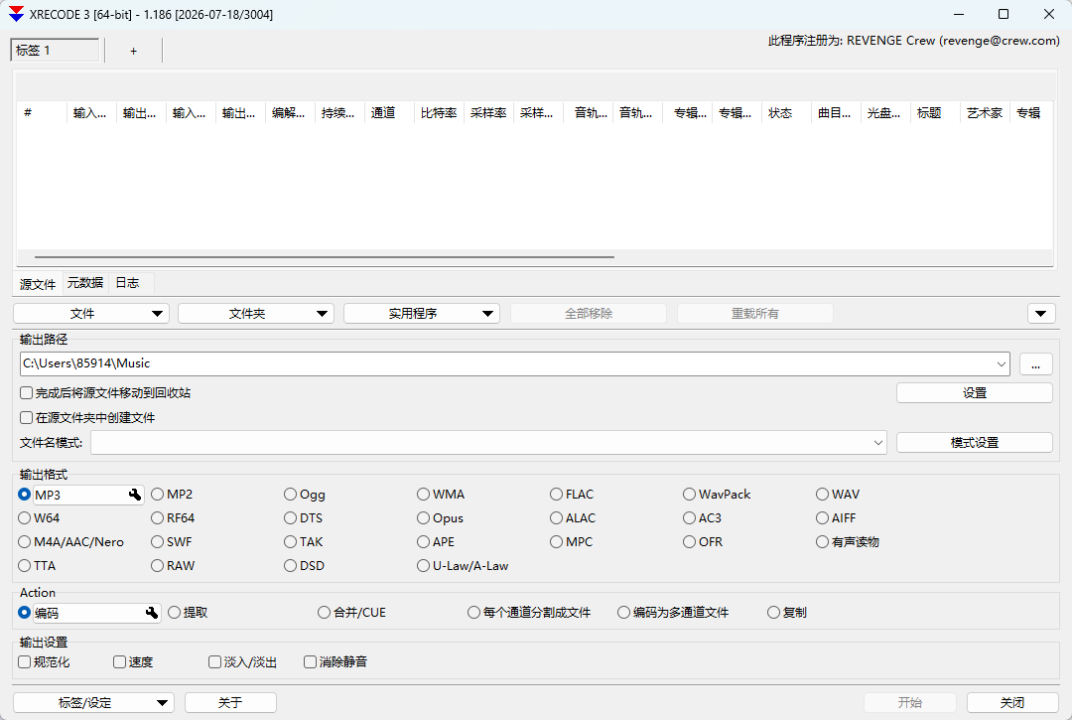
Task: Click the 通道 column header
Action: click(x=389, y=113)
